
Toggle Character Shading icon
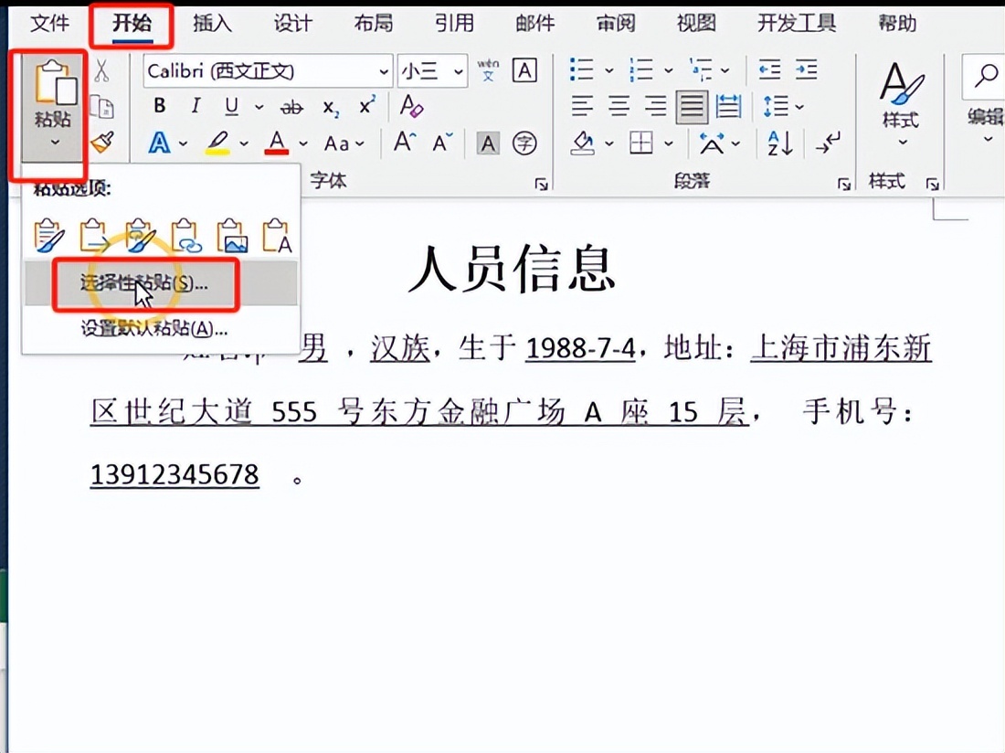(x=489, y=143)
